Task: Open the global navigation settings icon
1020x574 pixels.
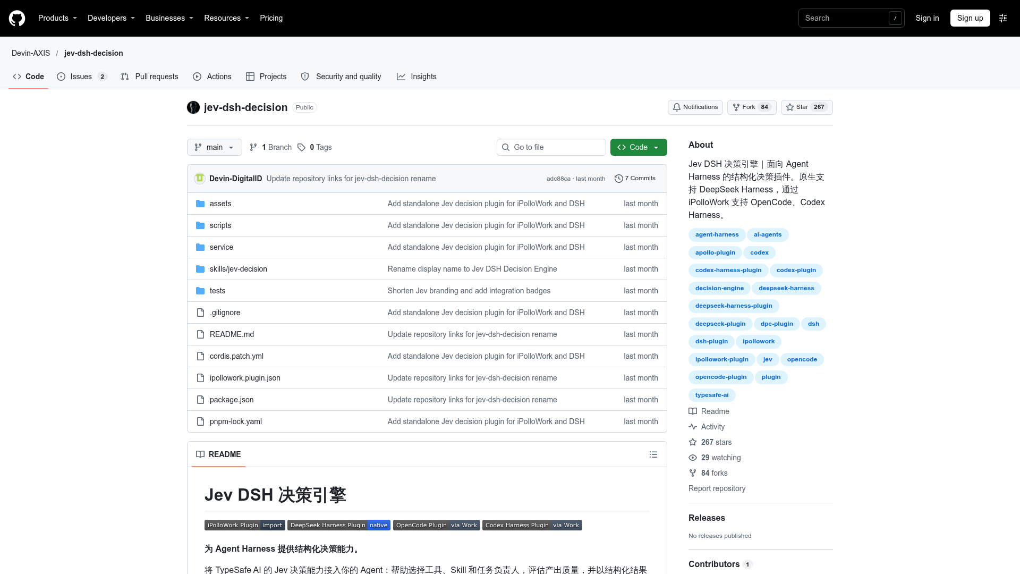Action: pos(1003,18)
